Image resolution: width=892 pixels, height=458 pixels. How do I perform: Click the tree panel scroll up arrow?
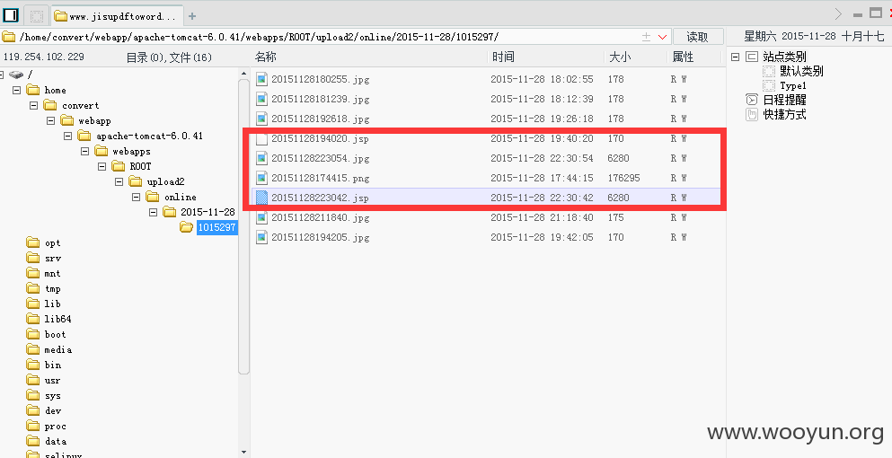click(x=244, y=74)
